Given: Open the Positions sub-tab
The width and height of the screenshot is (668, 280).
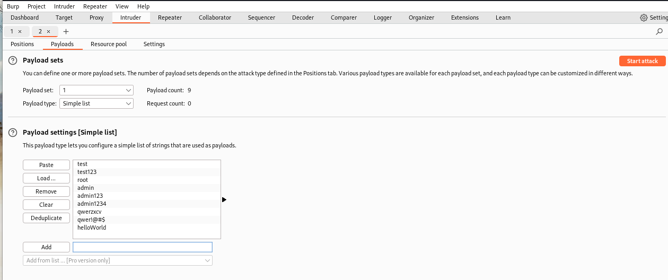Looking at the screenshot, I should tap(22, 44).
